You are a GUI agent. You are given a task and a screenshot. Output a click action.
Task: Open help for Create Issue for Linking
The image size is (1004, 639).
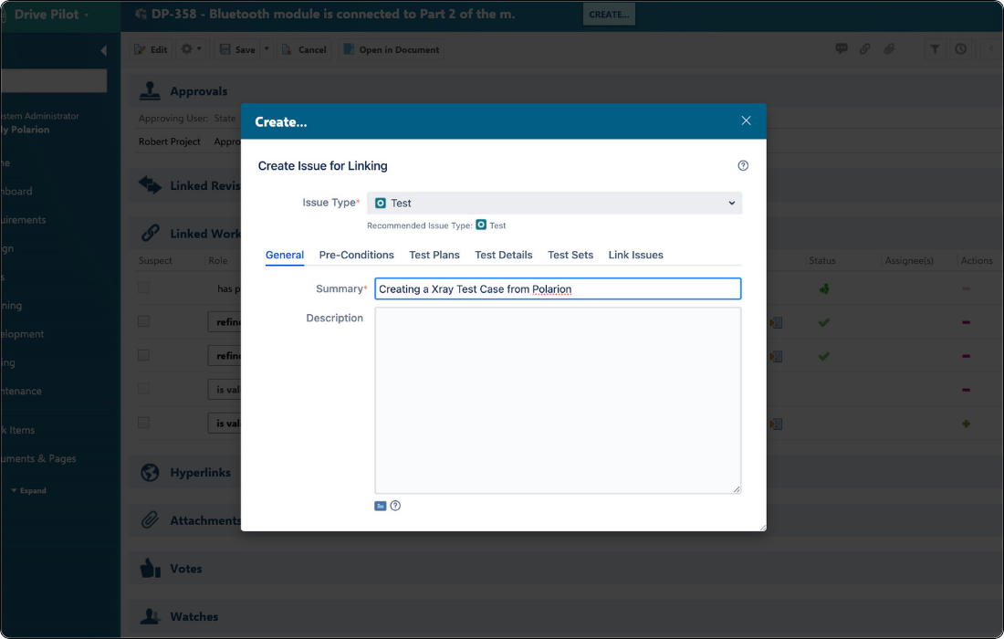(743, 166)
